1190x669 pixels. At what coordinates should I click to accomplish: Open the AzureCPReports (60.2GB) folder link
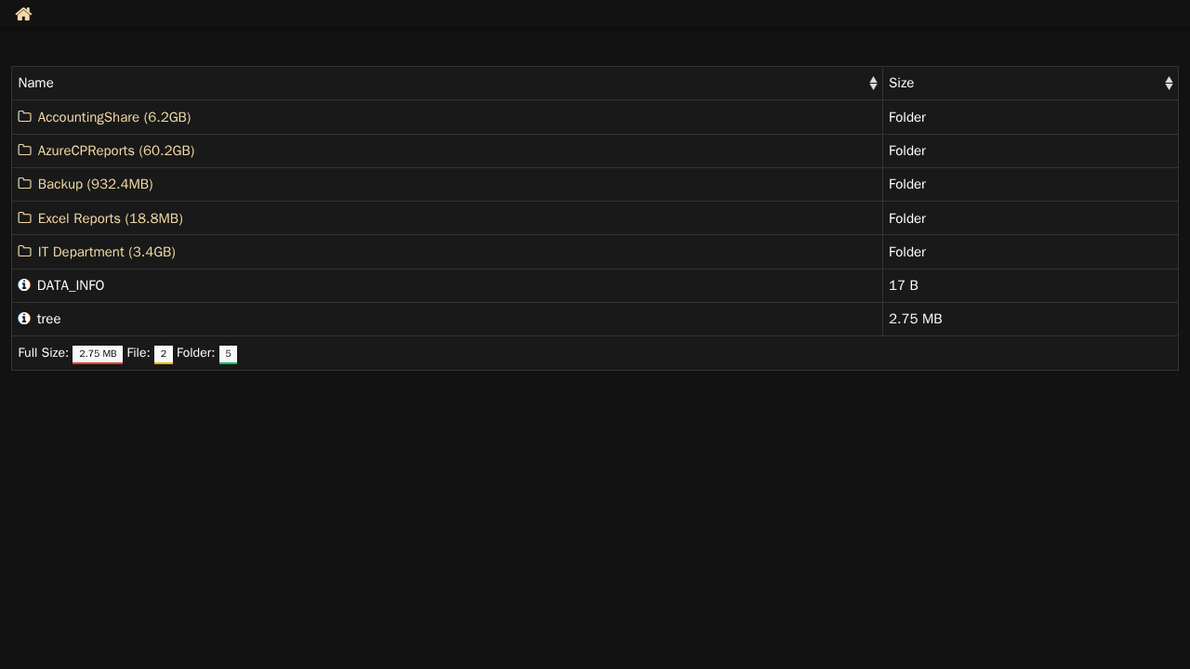(x=116, y=151)
